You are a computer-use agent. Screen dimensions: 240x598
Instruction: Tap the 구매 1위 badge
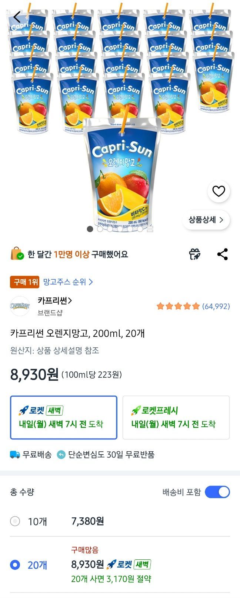click(25, 282)
